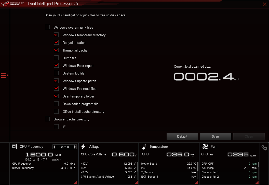Close the Dual Intelligent Processors window
The width and height of the screenshot is (269, 185).
pos(264,4)
